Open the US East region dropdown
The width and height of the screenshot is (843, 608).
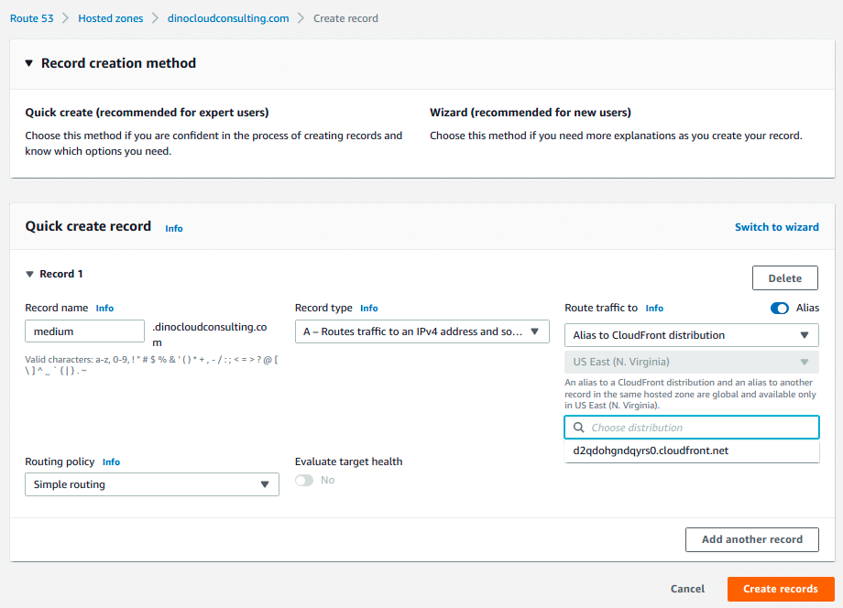[691, 362]
